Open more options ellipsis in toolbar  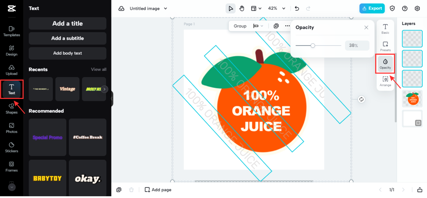pyautogui.click(x=287, y=26)
